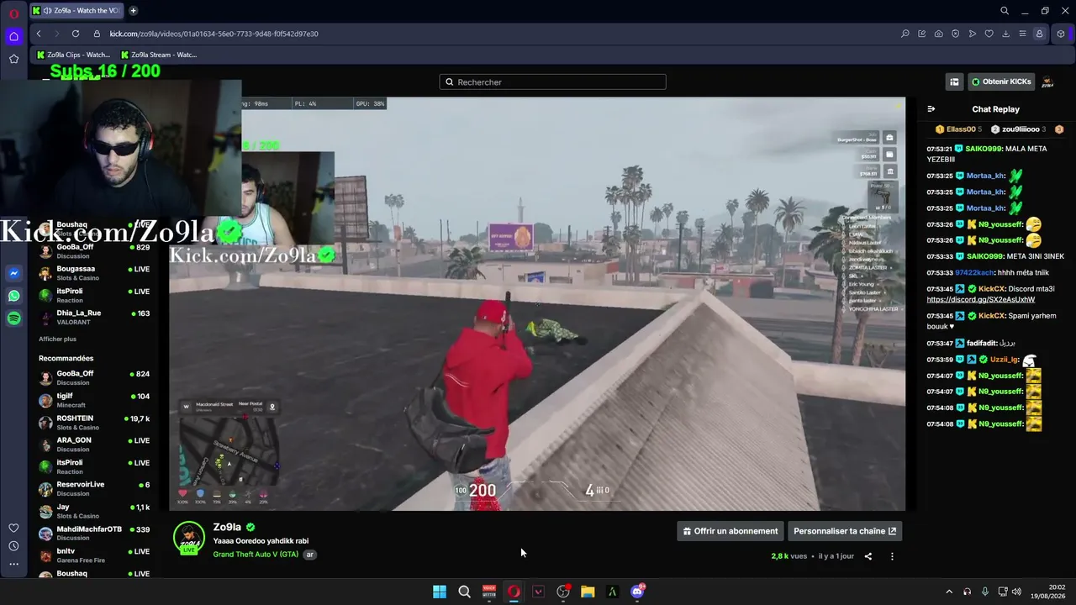Search open tabs with the magnifier icon
The width and height of the screenshot is (1076, 605).
point(1005,10)
